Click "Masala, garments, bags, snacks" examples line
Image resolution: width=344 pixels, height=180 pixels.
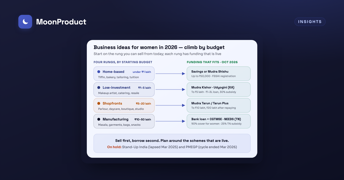tap(119, 125)
